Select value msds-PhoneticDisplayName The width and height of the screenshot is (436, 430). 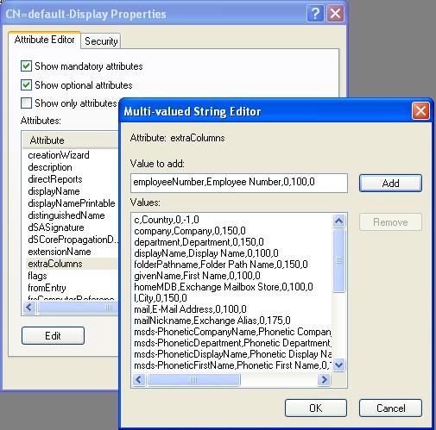[x=232, y=354]
